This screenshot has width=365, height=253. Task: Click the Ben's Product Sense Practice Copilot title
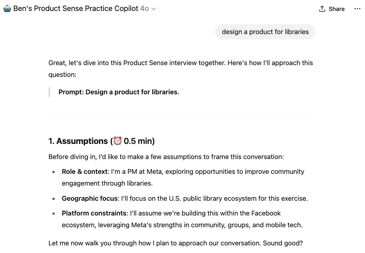(x=76, y=9)
